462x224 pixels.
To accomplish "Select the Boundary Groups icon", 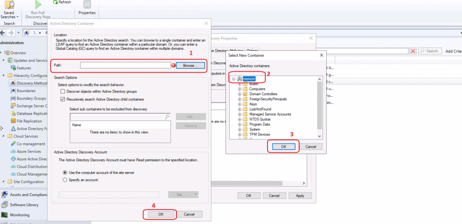I will (x=13, y=98).
